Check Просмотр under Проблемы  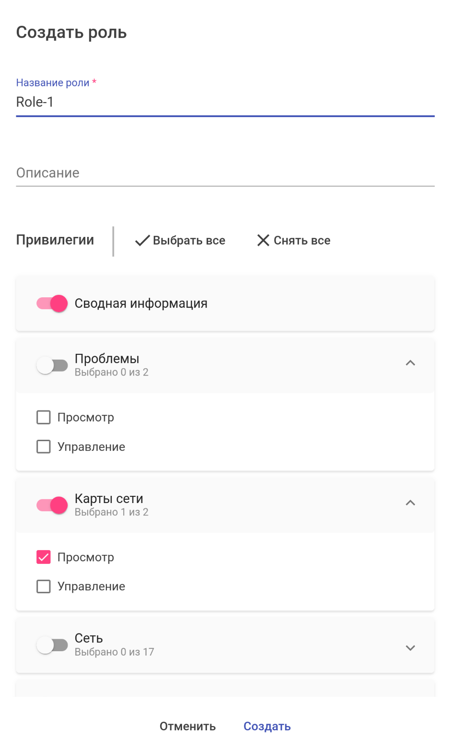tap(44, 417)
